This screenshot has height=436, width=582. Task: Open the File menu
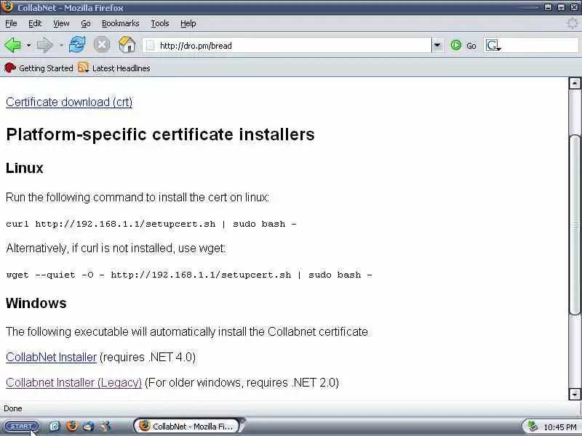[11, 23]
